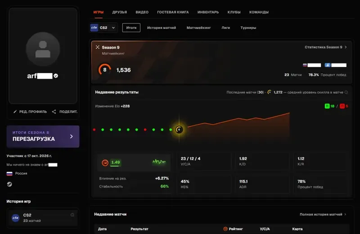The width and height of the screenshot is (360, 234).
Task: Click the У/С/А column header in matches table
Action: [x=265, y=229]
